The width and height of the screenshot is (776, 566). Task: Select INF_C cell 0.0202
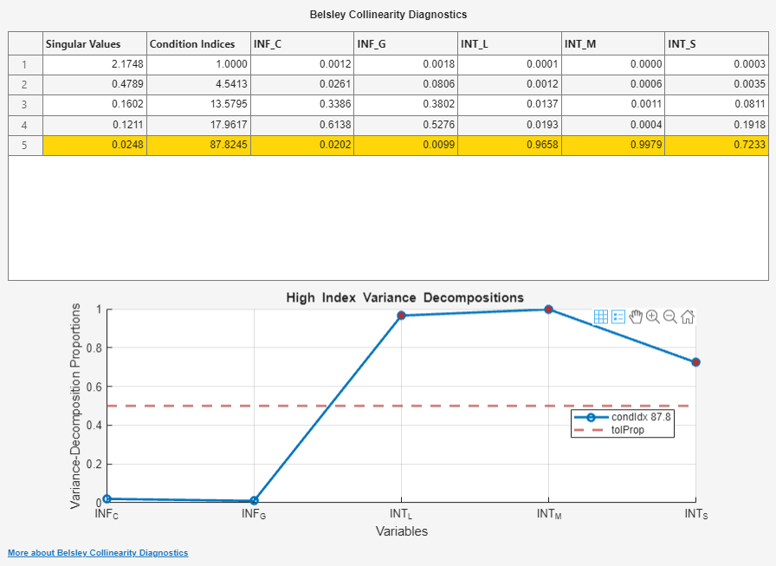[x=302, y=146]
